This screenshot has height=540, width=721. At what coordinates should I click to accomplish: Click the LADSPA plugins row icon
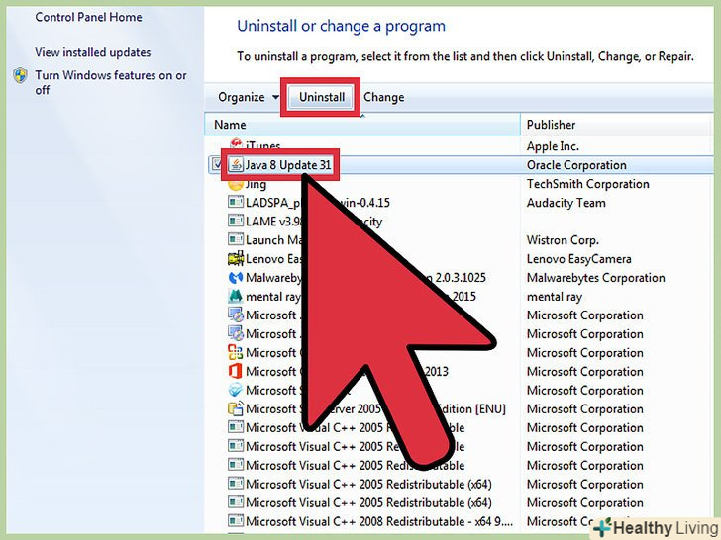[x=236, y=202]
